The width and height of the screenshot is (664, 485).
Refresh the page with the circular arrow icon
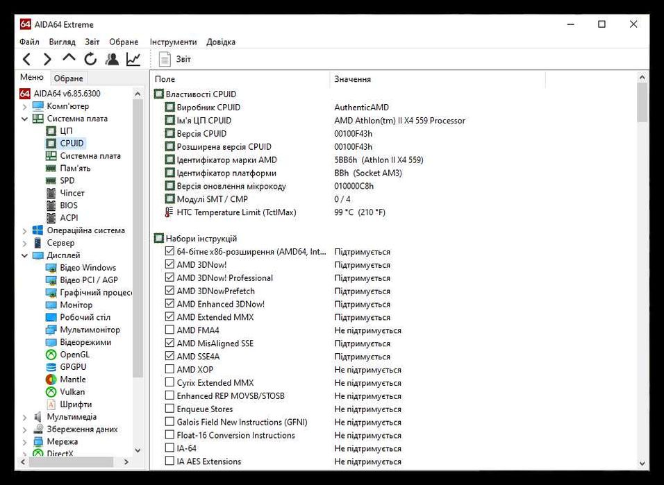[90, 59]
